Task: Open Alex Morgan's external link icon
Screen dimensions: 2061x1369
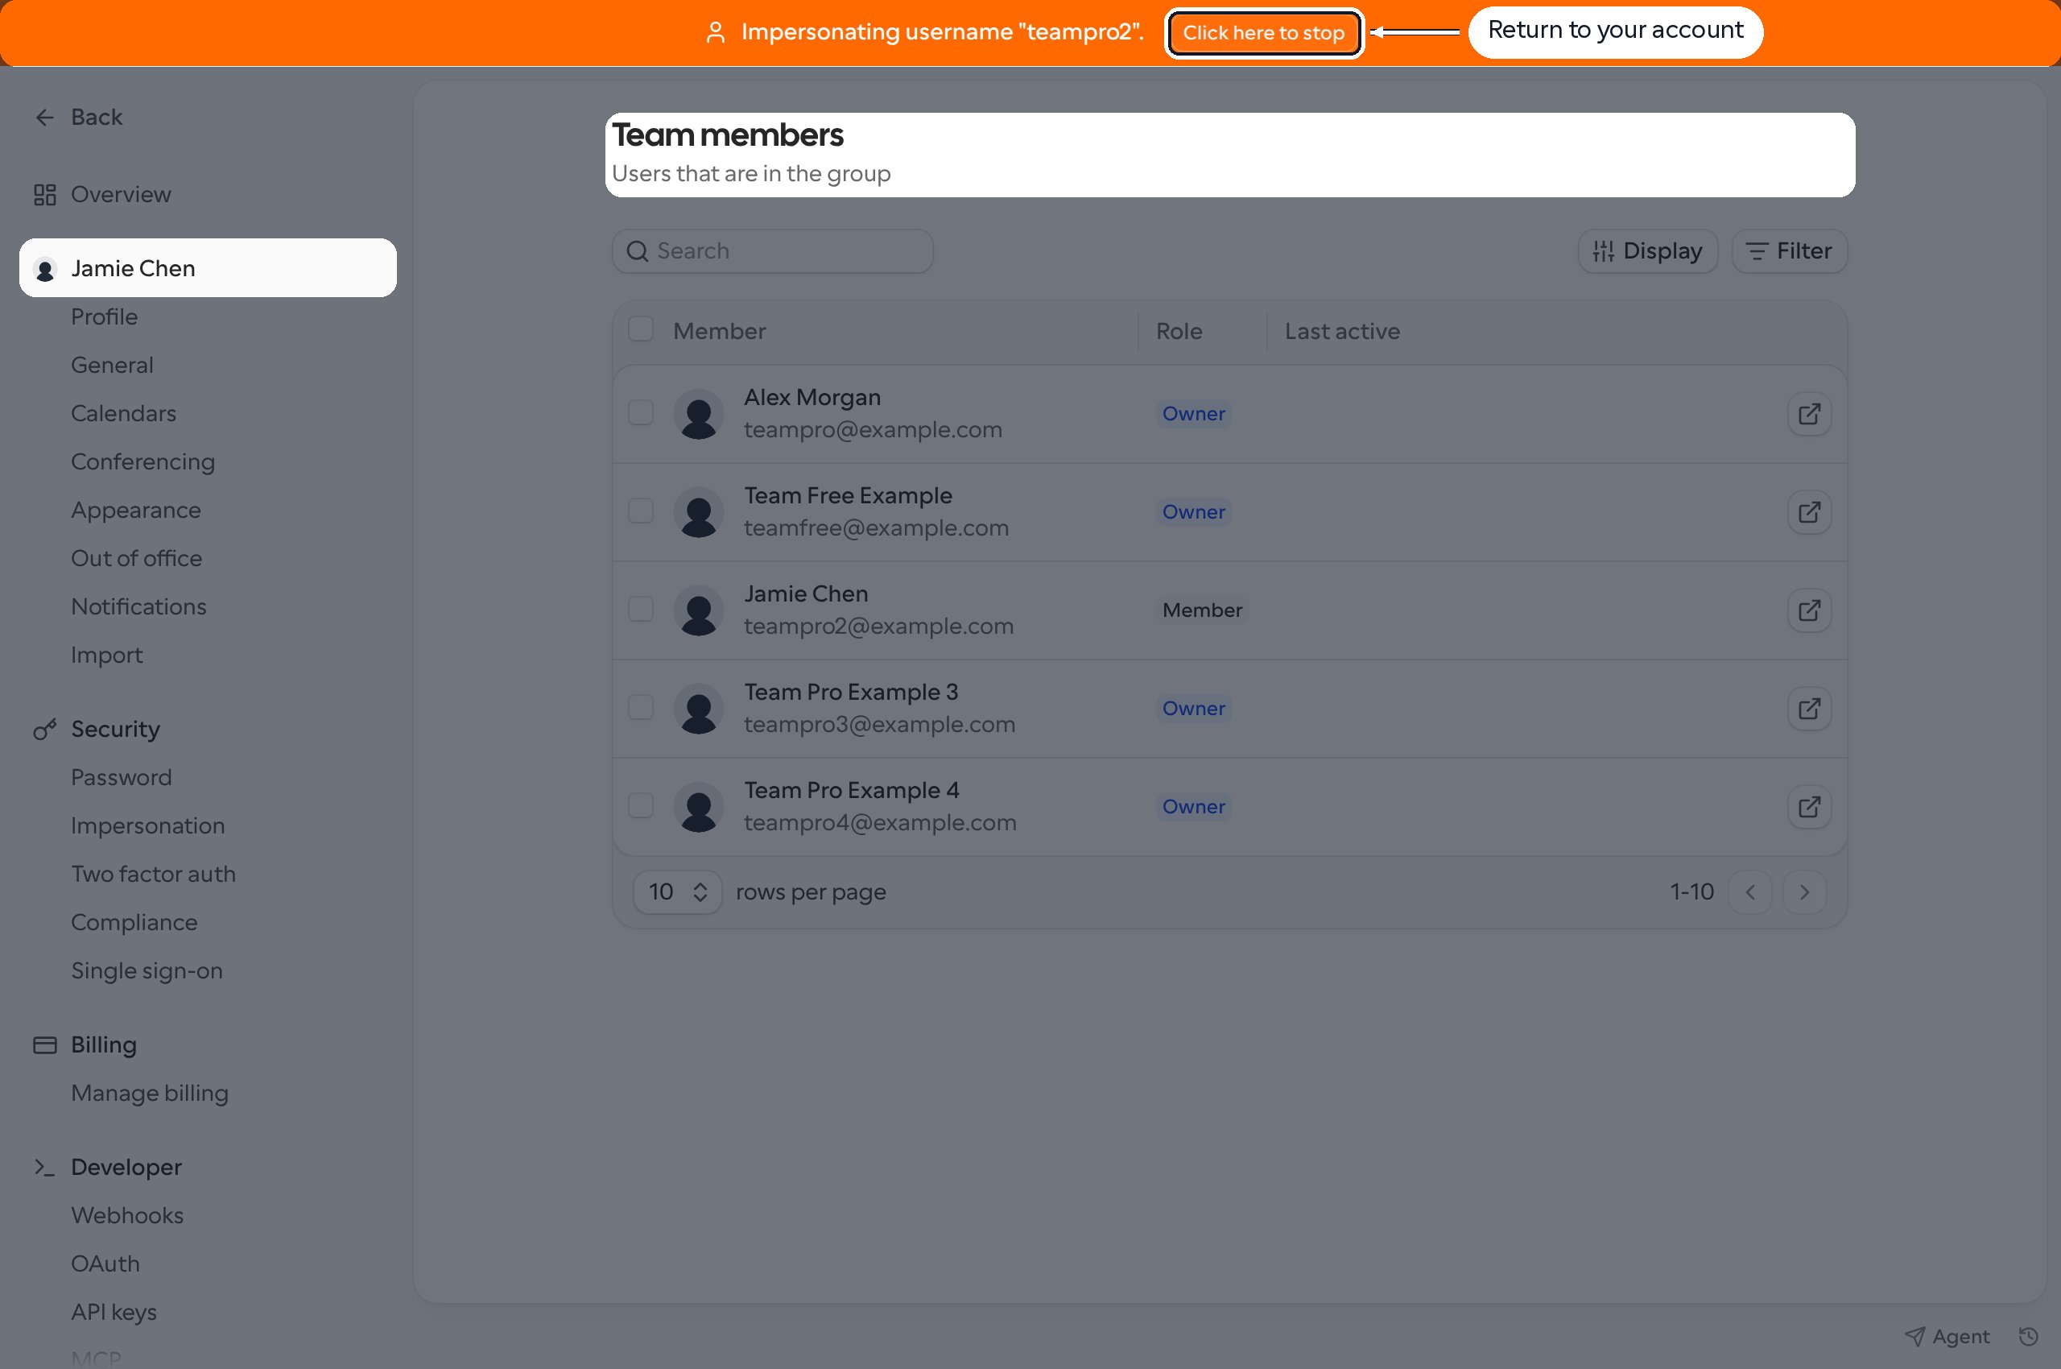Action: tap(1809, 414)
